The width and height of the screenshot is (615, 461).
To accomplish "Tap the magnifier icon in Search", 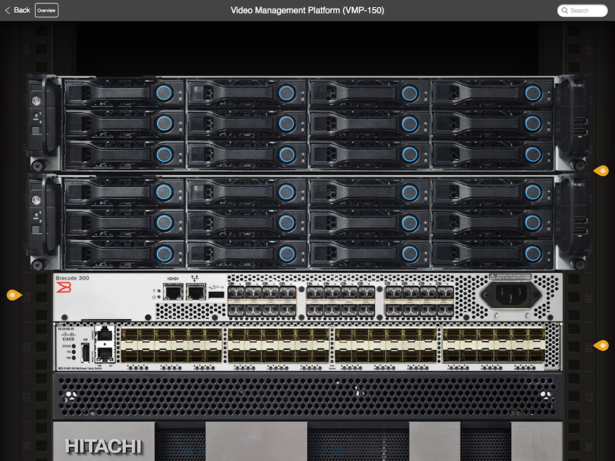I will tap(565, 10).
